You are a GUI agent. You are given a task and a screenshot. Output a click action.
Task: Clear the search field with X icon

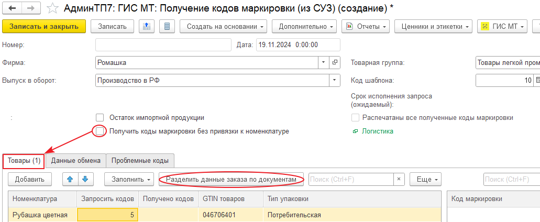pyautogui.click(x=399, y=179)
